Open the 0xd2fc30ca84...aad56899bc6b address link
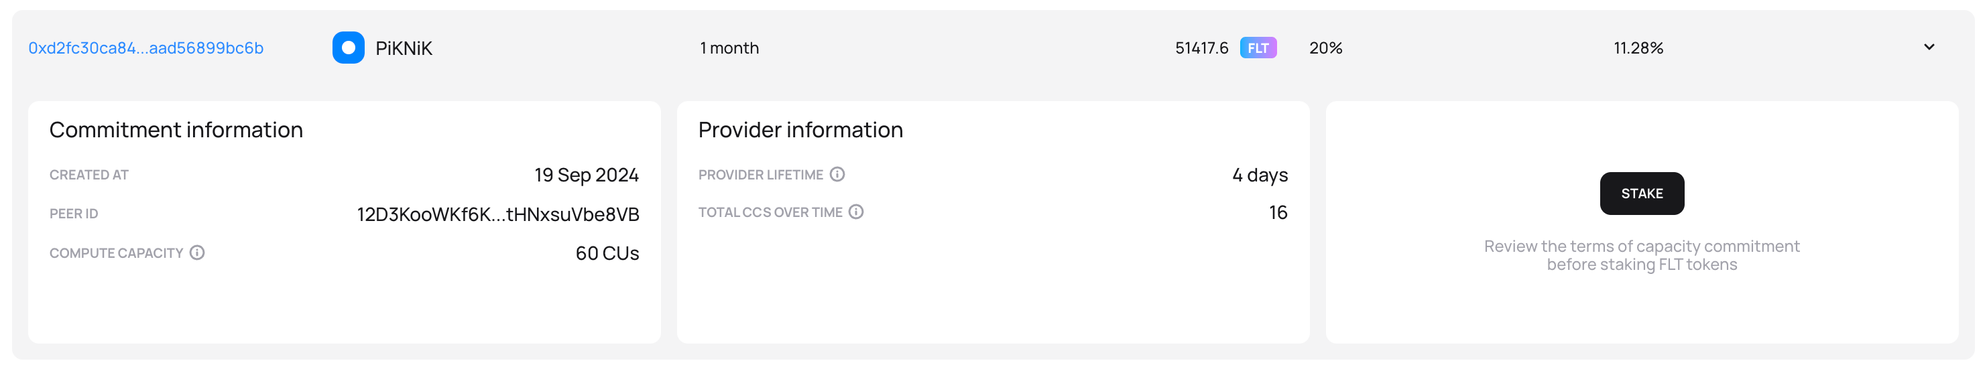The width and height of the screenshot is (1987, 367). coord(145,48)
